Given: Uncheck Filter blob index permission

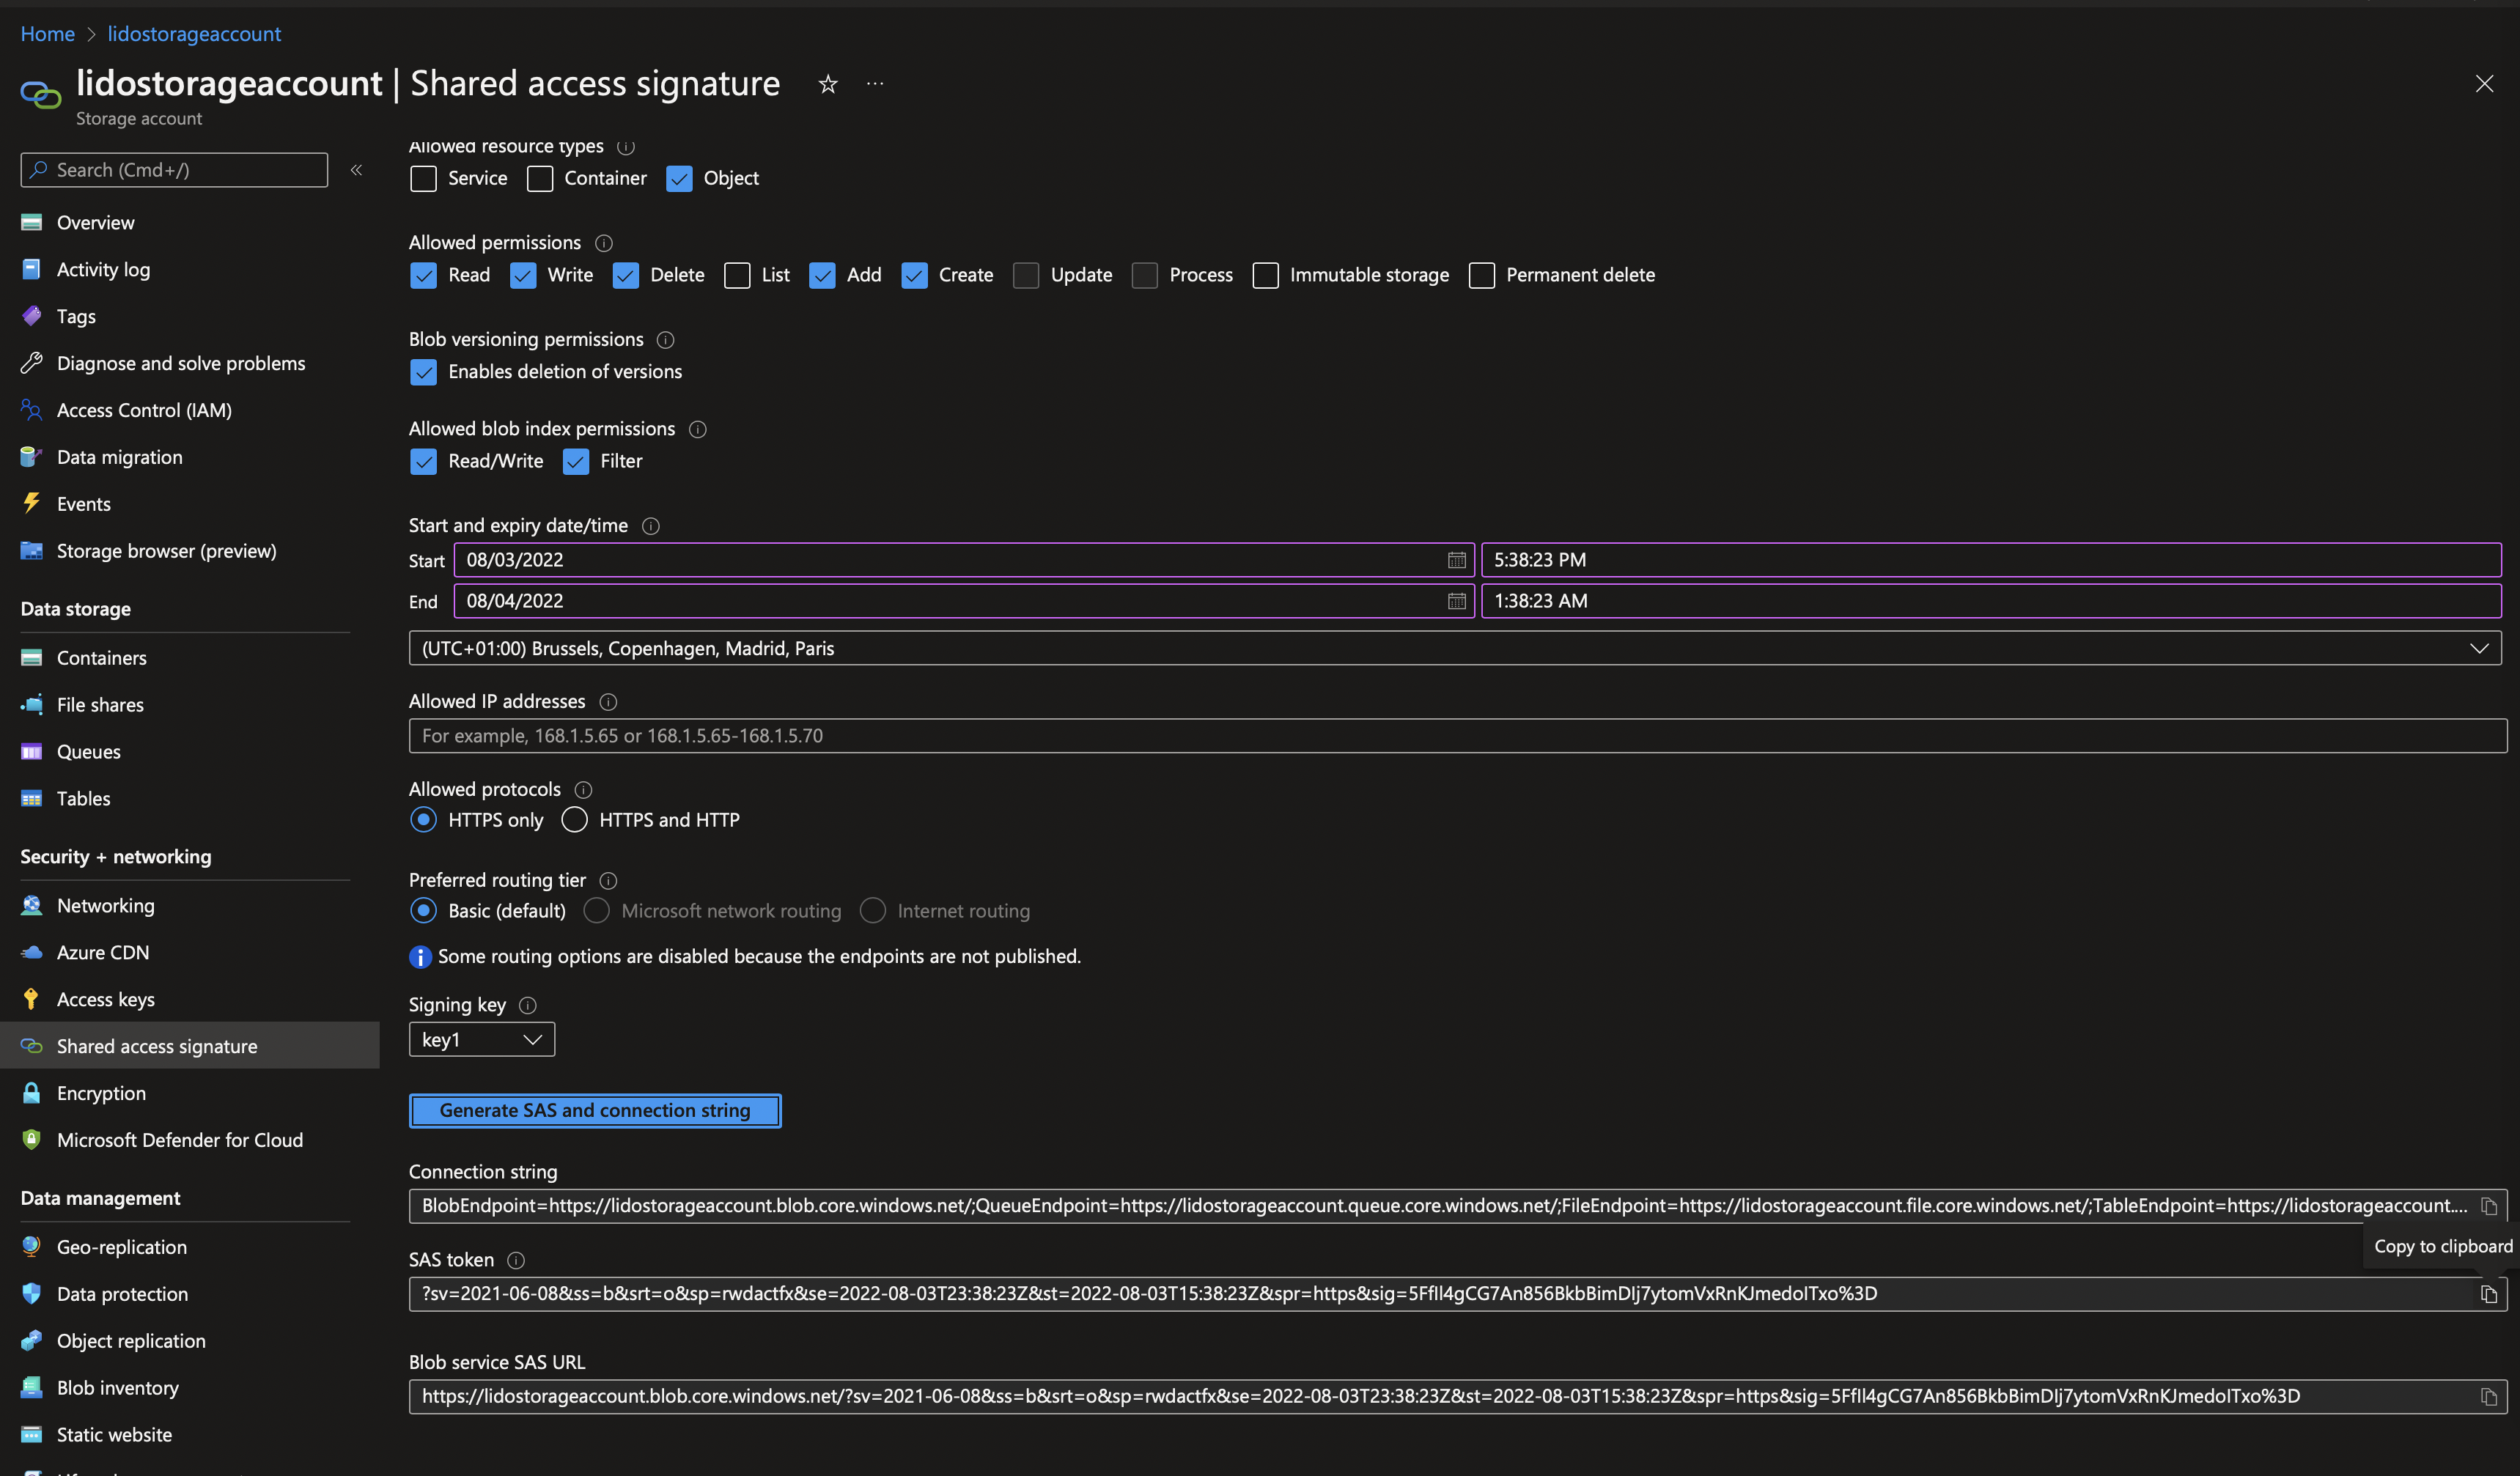Looking at the screenshot, I should coord(576,462).
